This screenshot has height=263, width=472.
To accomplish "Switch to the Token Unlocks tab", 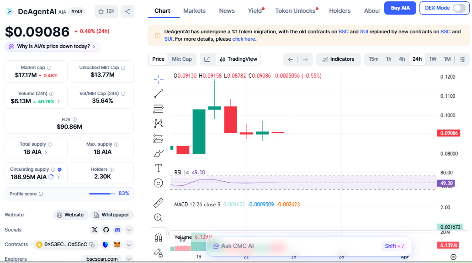I will 295,11.
